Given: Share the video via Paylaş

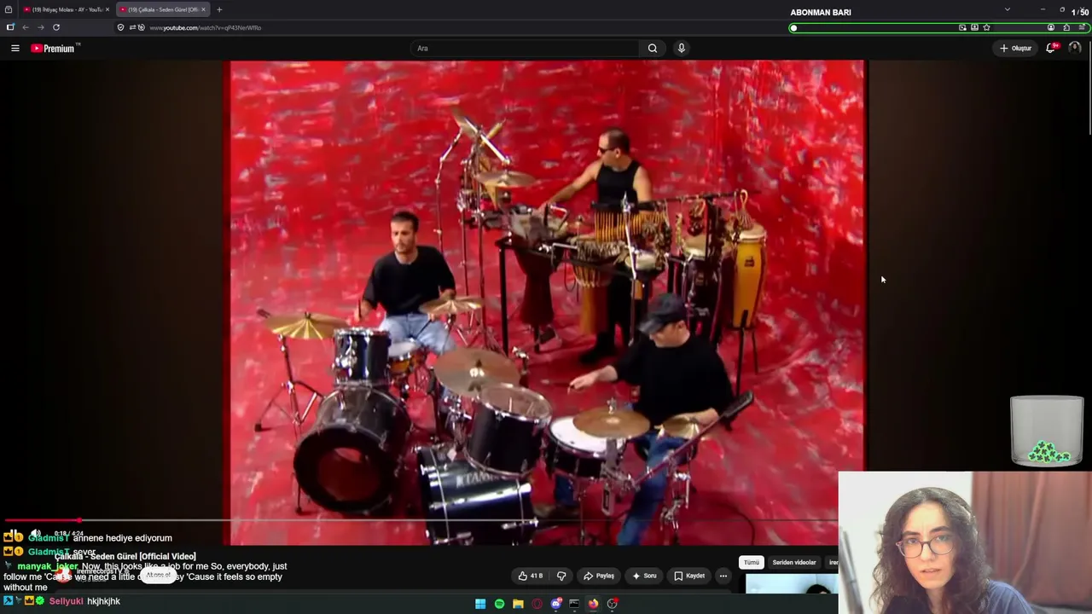Looking at the screenshot, I should coord(599,576).
